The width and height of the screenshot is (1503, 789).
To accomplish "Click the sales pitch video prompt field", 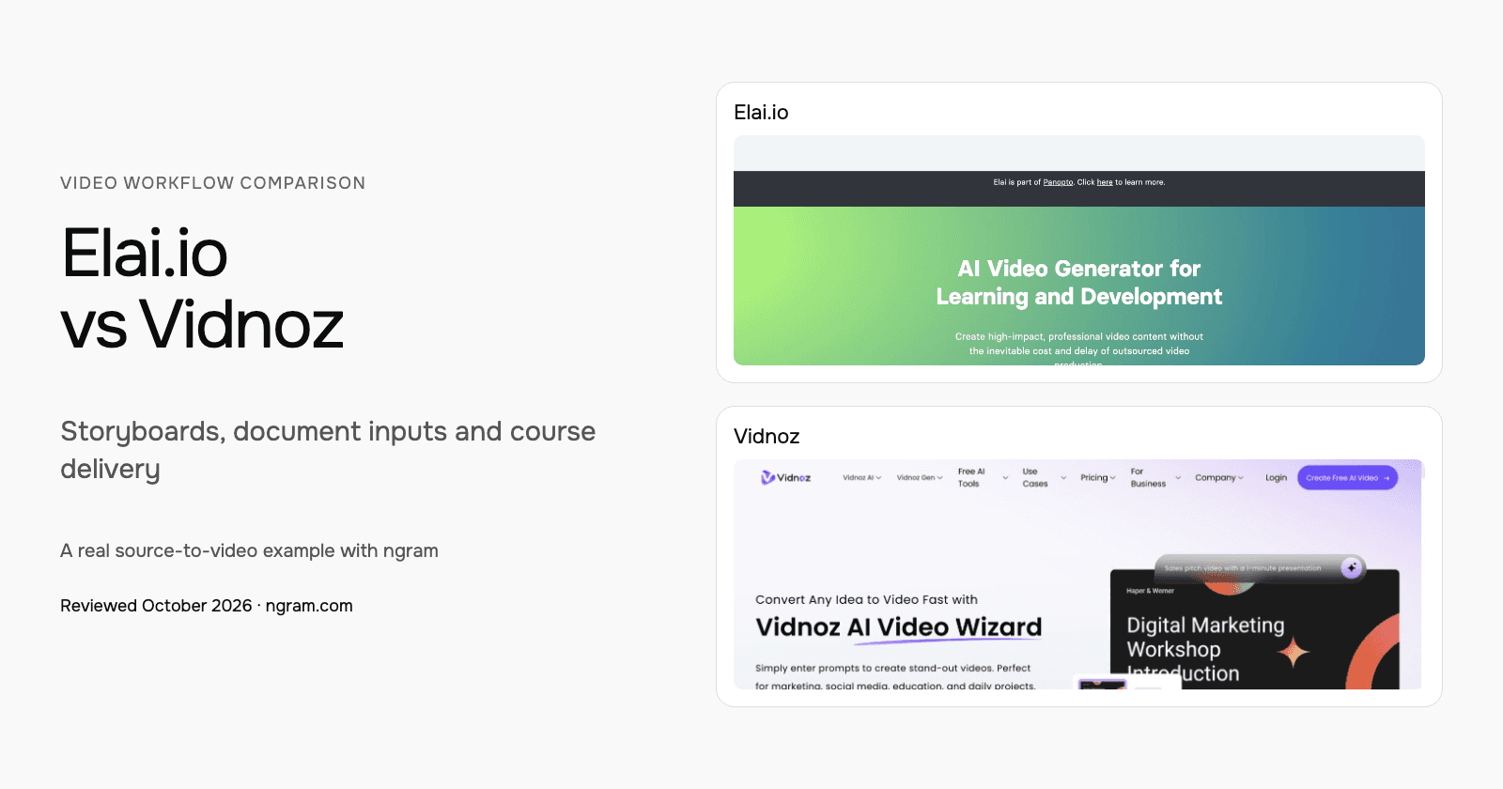I will click(x=1259, y=567).
